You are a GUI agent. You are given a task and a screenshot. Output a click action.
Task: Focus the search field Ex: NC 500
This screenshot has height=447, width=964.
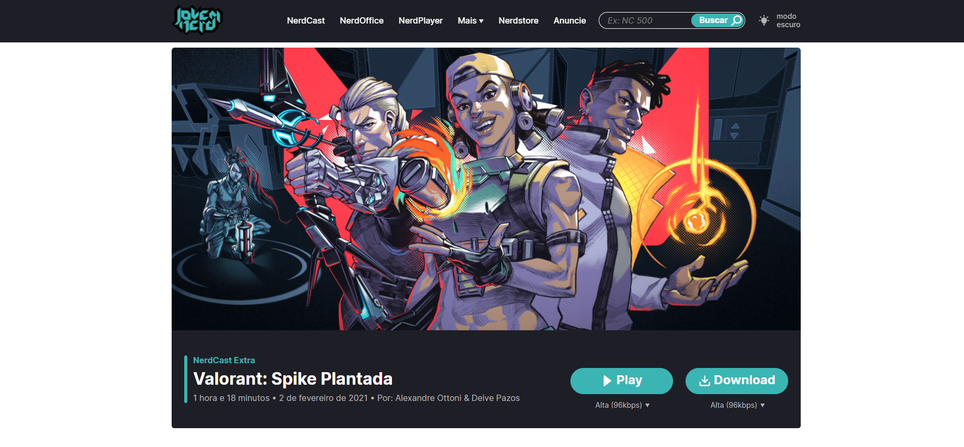(645, 20)
